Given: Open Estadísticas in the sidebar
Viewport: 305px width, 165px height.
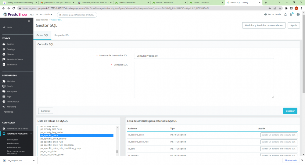Looking at the screenshot, I should tap(12, 65).
